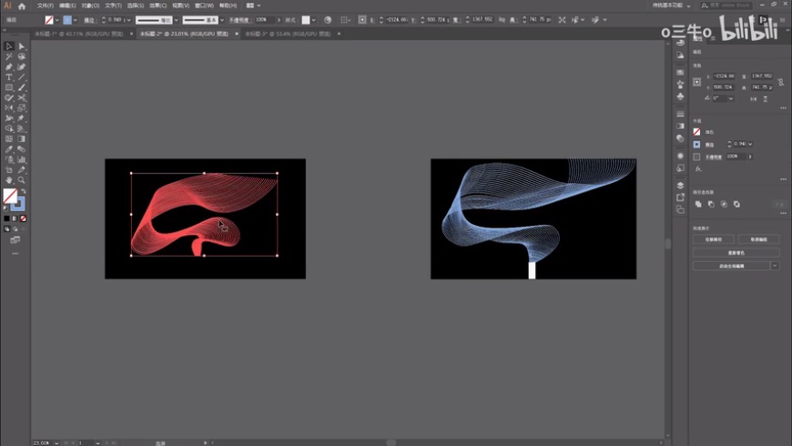
Task: Click the 启动全局编辑 button
Action: pos(731,266)
